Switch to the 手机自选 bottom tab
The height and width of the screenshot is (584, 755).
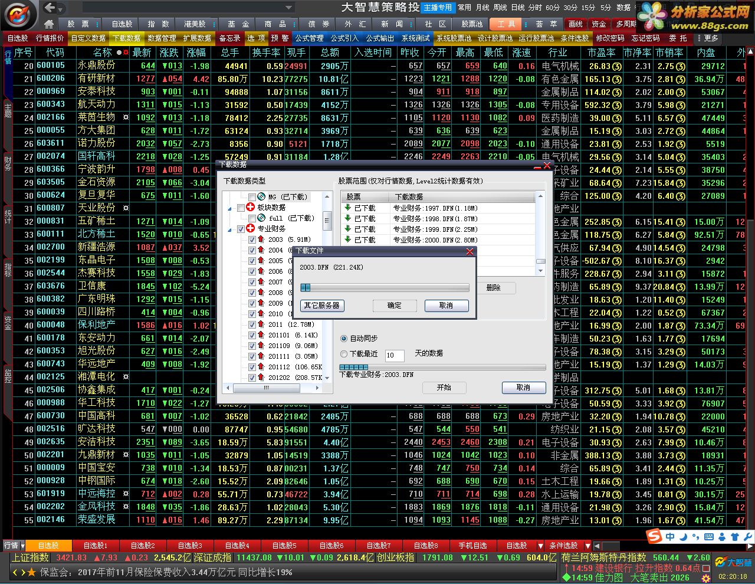point(472,546)
